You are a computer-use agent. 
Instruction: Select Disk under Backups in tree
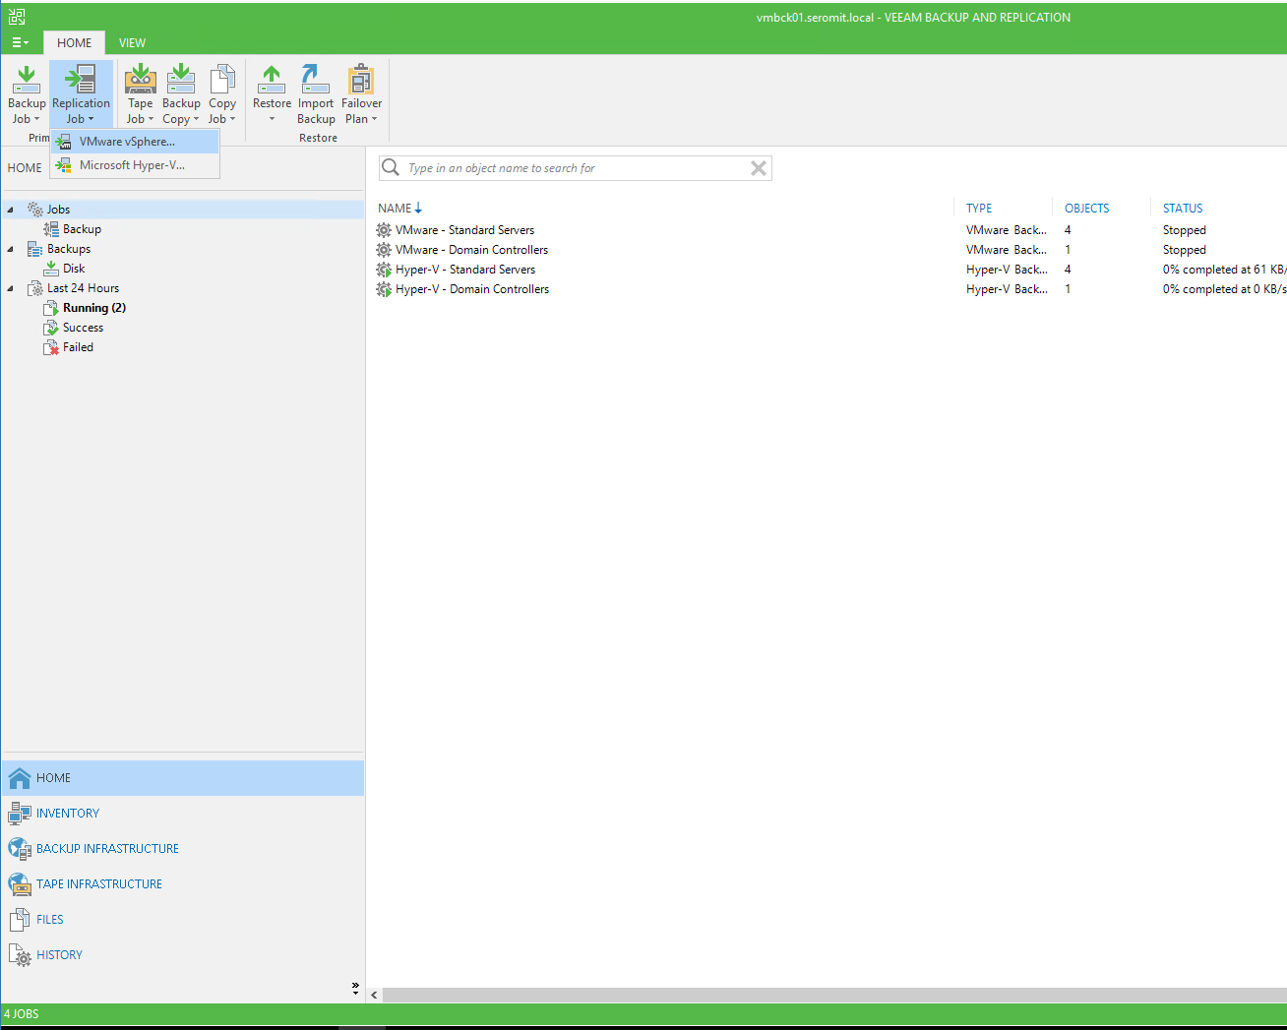[74, 269]
